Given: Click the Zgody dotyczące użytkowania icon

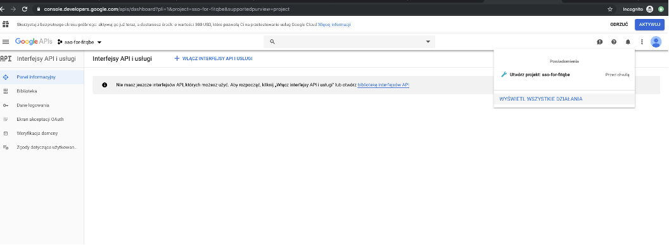Looking at the screenshot, I should pos(6,148).
